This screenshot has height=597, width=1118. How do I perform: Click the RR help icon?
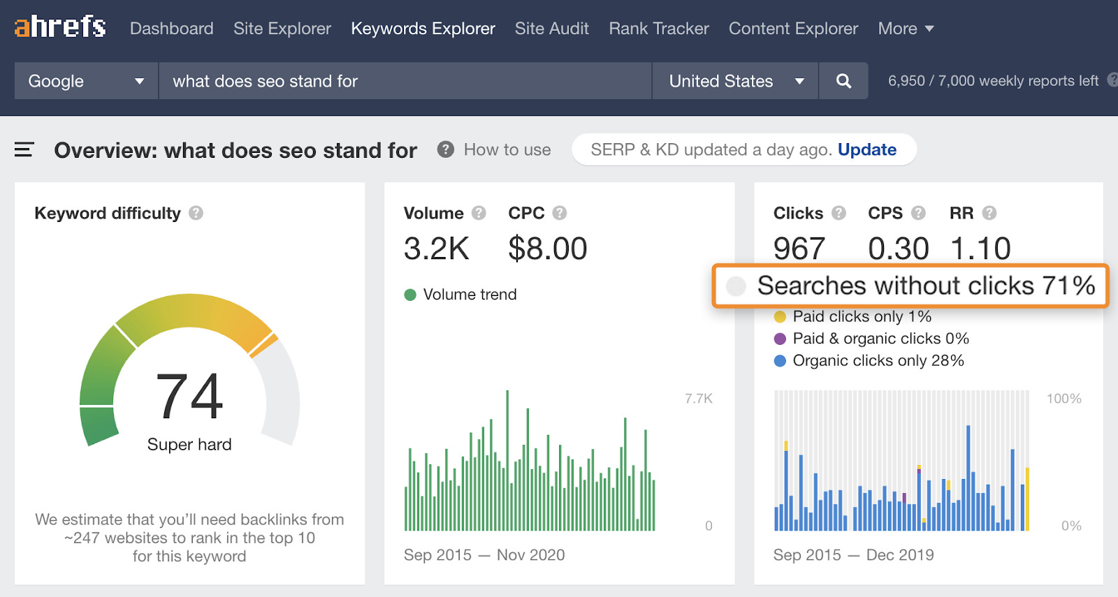(x=989, y=213)
